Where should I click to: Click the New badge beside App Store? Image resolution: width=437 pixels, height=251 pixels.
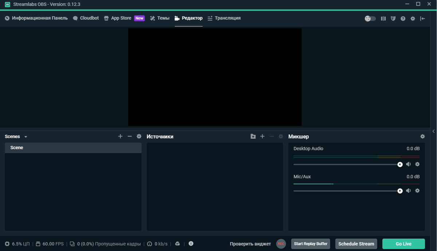[x=139, y=18]
